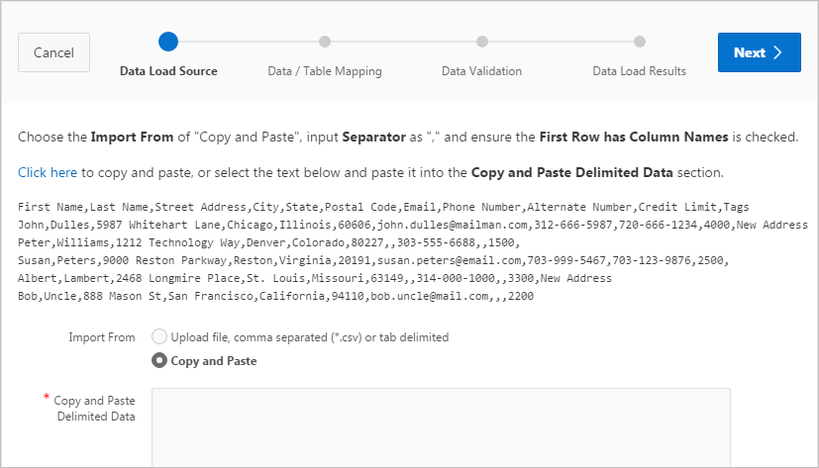Open the Data / Table Mapping step label
This screenshot has width=819, height=468.
tap(325, 71)
